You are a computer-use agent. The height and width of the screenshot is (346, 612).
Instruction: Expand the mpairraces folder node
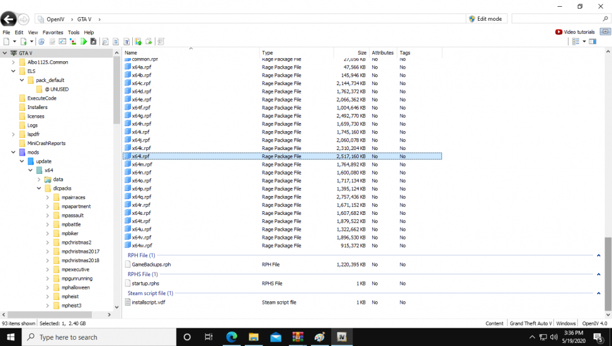(x=48, y=198)
